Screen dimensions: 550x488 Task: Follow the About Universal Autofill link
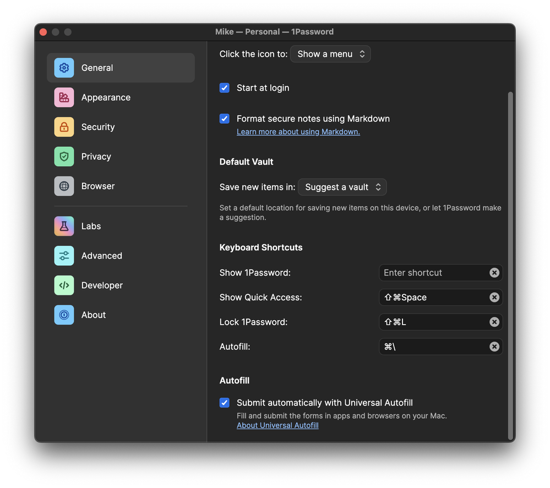click(x=277, y=425)
